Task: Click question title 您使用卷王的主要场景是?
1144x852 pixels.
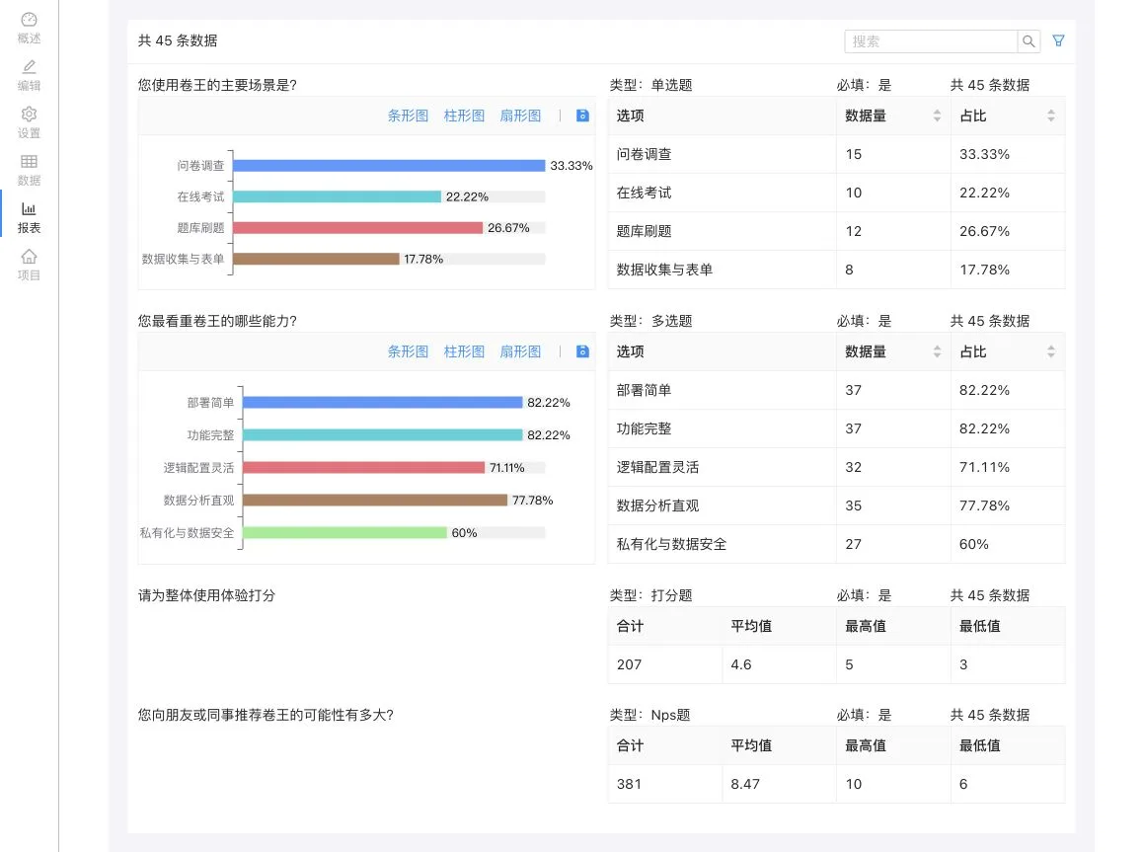Action: coord(217,85)
